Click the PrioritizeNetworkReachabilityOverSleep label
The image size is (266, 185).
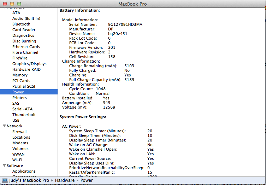coord(107,168)
